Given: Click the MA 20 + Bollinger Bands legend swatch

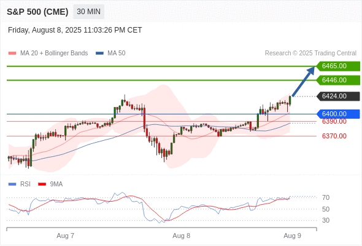Looking at the screenshot, I should click(12, 54).
